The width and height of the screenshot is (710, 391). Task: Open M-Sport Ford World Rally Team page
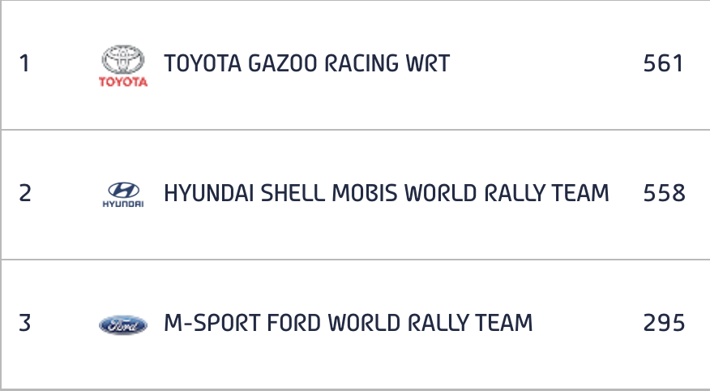(x=349, y=323)
